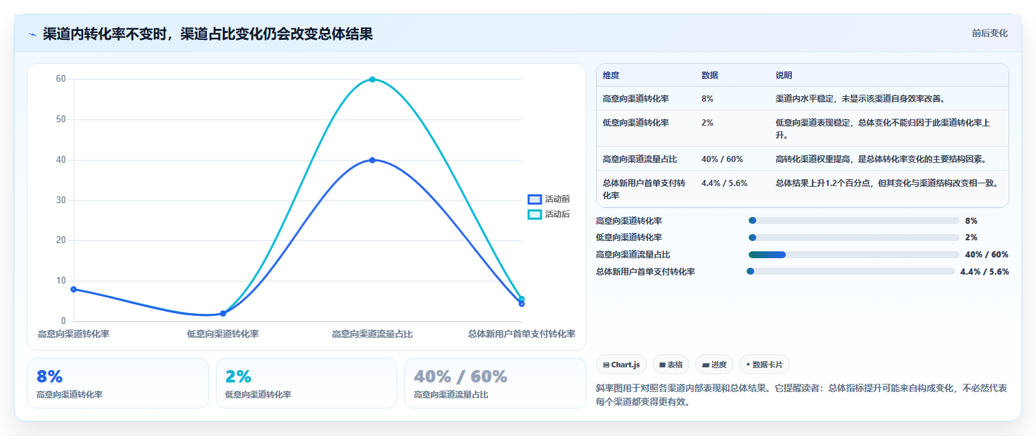Click the y-axis tick label 60
The width and height of the screenshot is (1036, 436).
pyautogui.click(x=61, y=79)
